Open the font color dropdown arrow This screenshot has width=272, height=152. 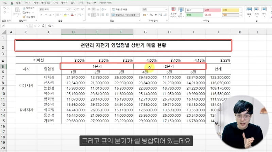75,15
